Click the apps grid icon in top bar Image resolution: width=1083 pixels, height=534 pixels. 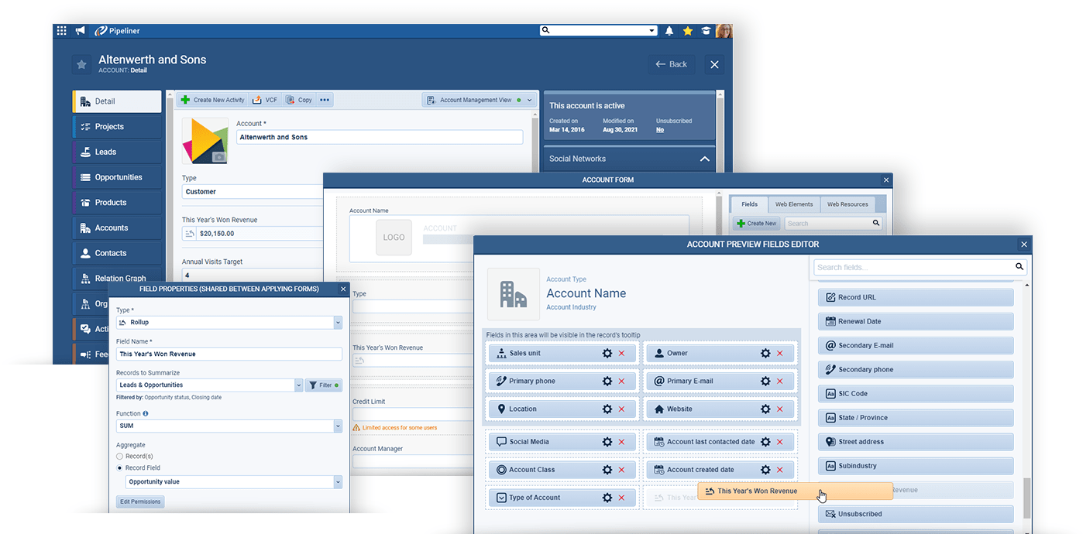click(x=61, y=31)
